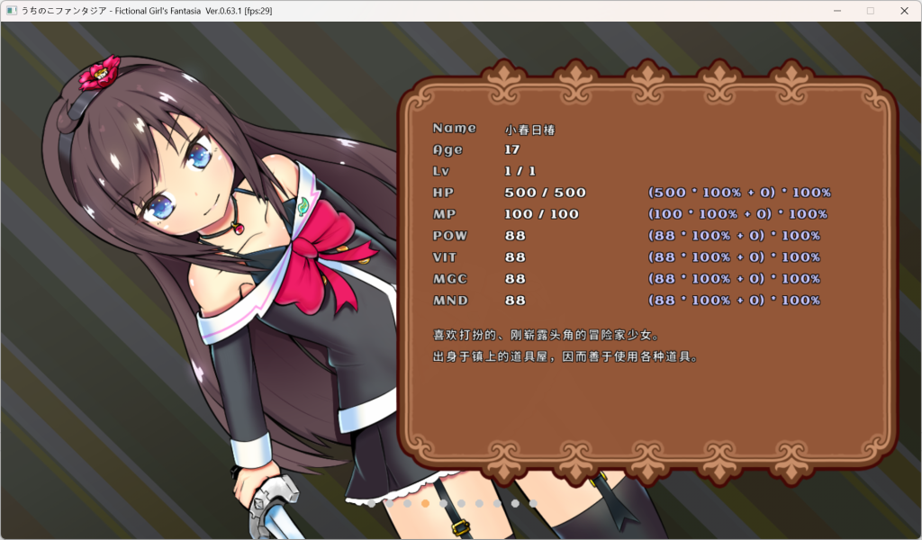Click the MGC formula text
Screen dimensions: 922x540
pos(737,279)
